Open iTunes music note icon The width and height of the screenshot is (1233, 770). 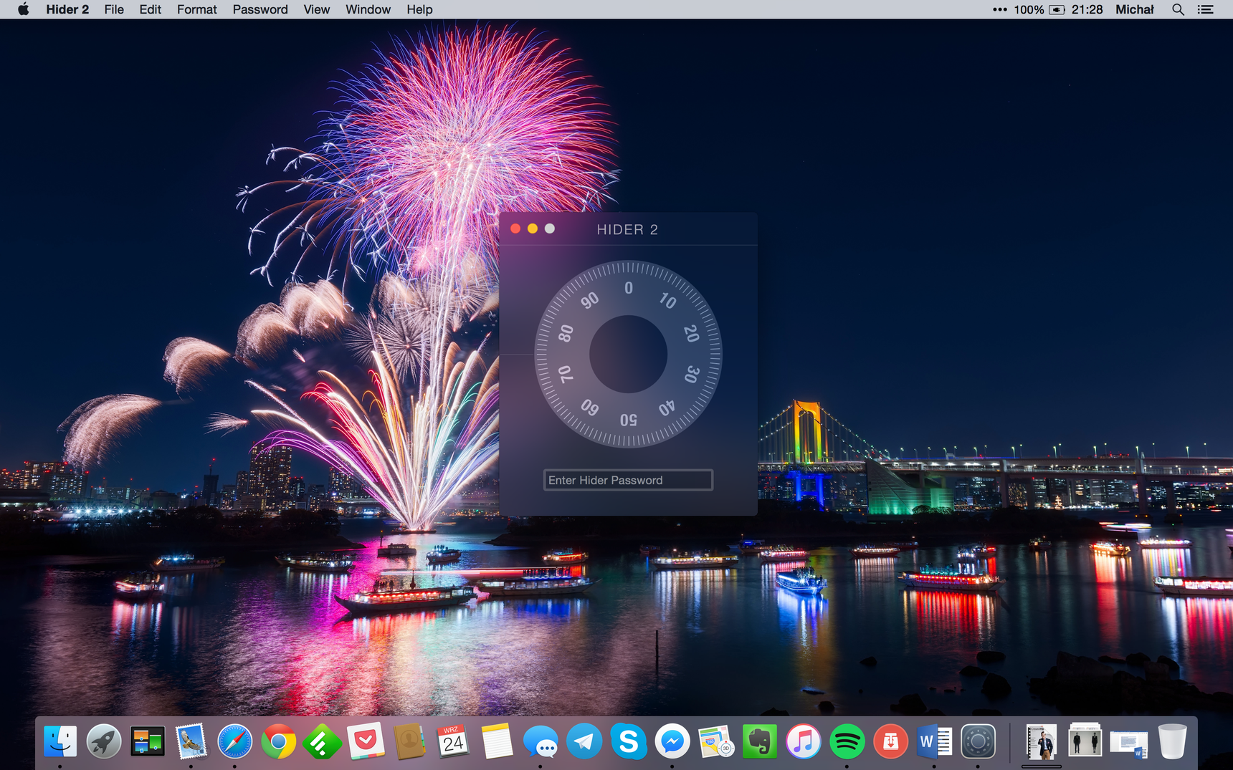(803, 742)
